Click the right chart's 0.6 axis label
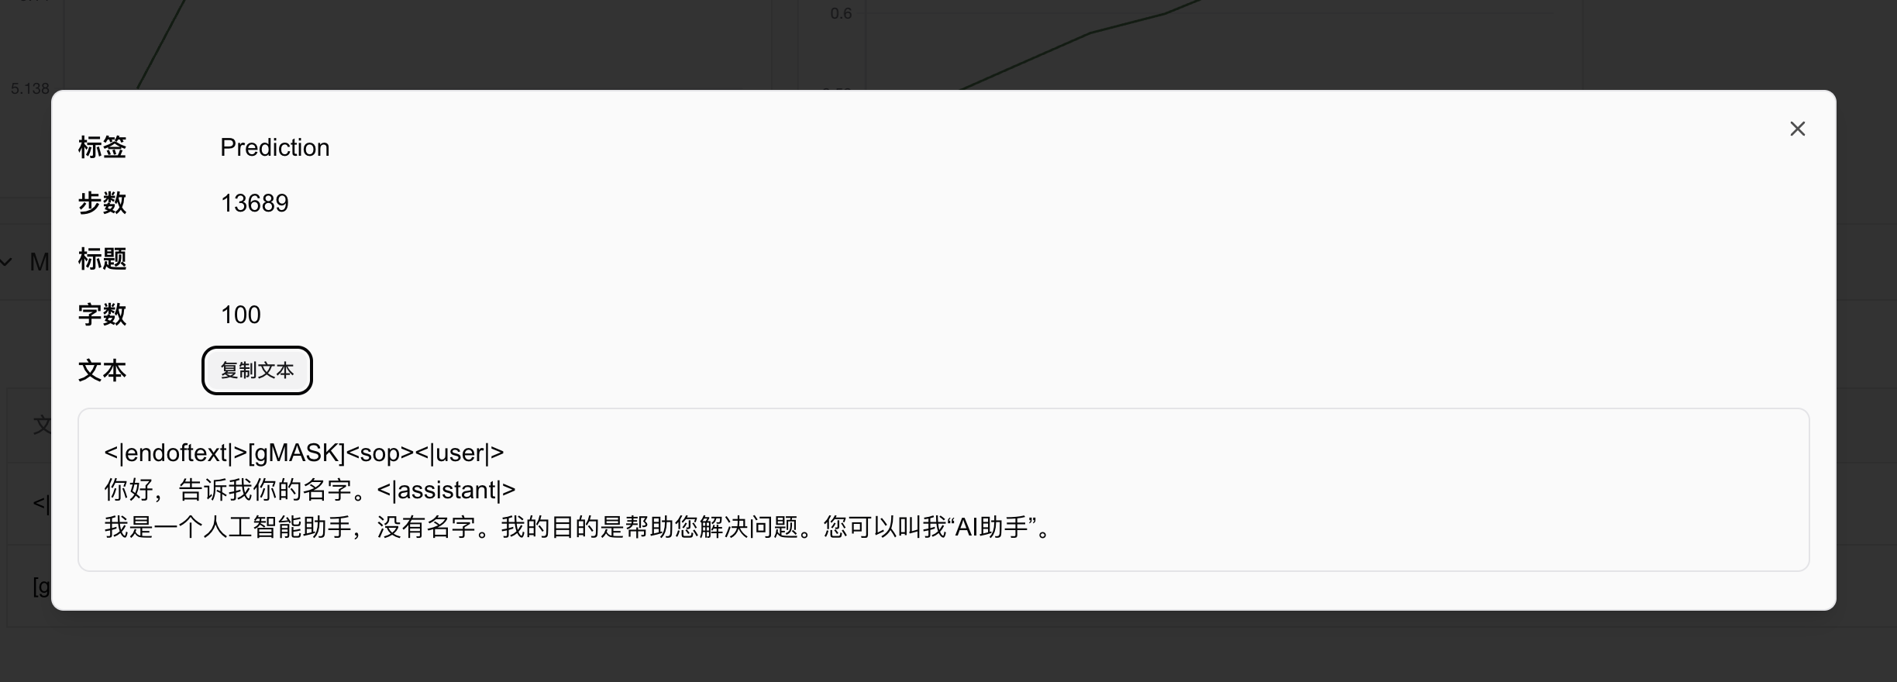The width and height of the screenshot is (1897, 682). pyautogui.click(x=841, y=13)
